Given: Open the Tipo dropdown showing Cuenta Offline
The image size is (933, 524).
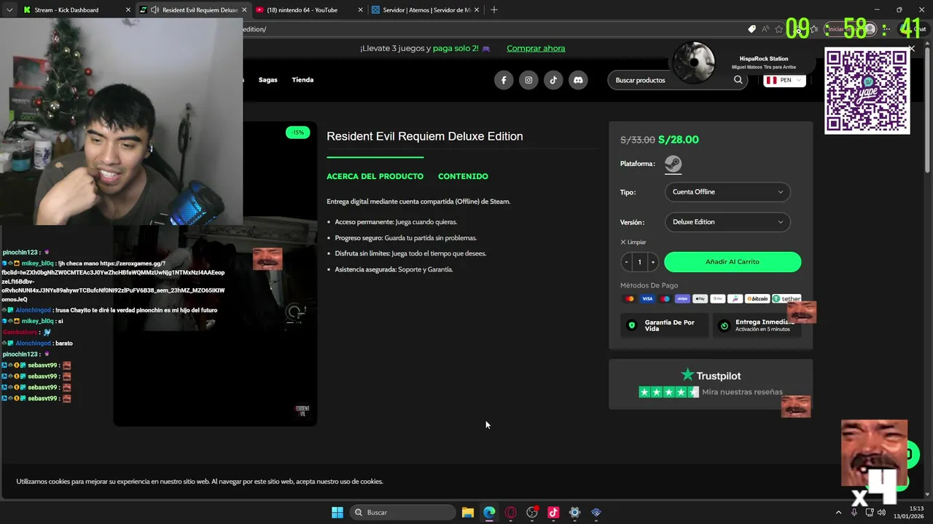Looking at the screenshot, I should (x=727, y=192).
